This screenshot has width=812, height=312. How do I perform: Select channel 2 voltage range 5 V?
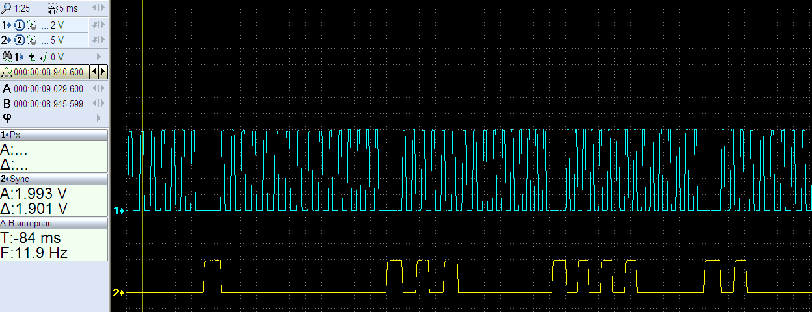(x=57, y=40)
